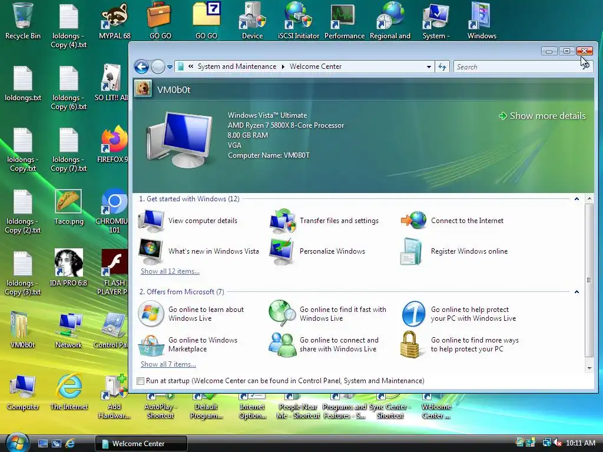Select the Regional and desktop shortcut
603x452 pixels.
click(x=390, y=21)
